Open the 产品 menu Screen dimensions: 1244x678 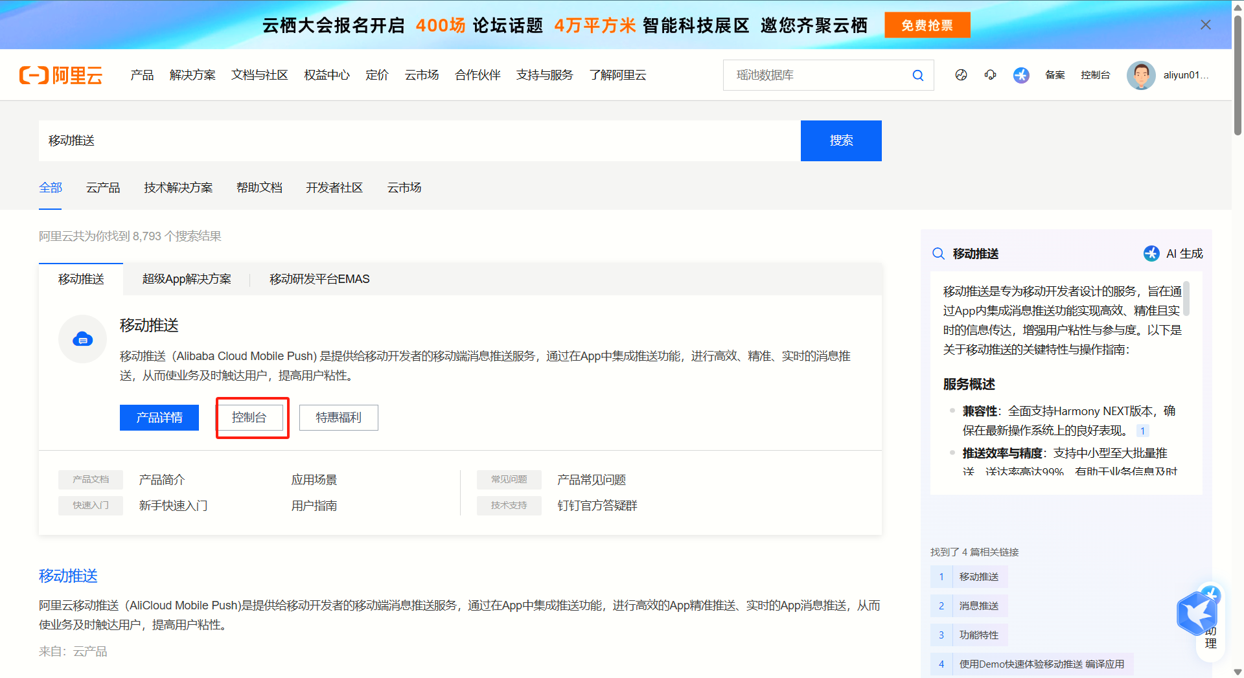tap(142, 75)
